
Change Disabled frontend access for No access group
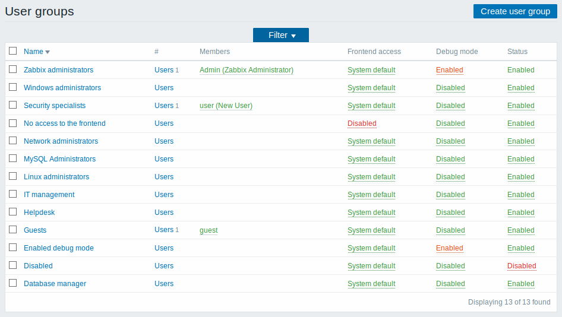pos(362,123)
